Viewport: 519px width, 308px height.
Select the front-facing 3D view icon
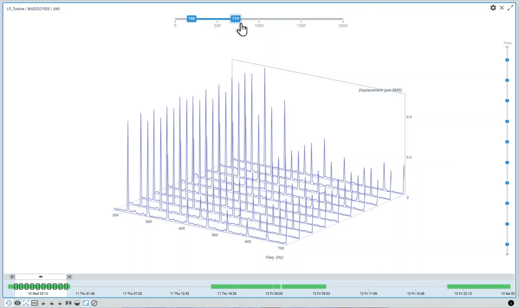point(52,303)
